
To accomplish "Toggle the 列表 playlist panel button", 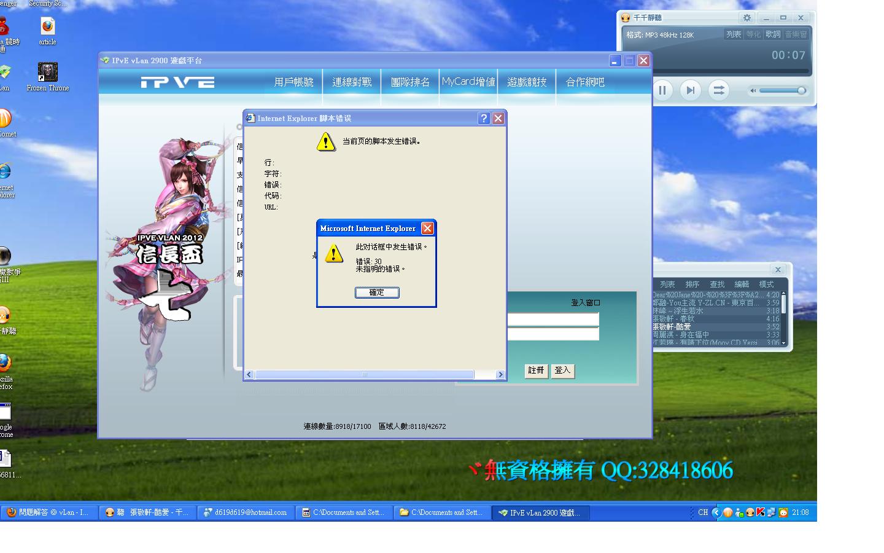I will coord(734,34).
